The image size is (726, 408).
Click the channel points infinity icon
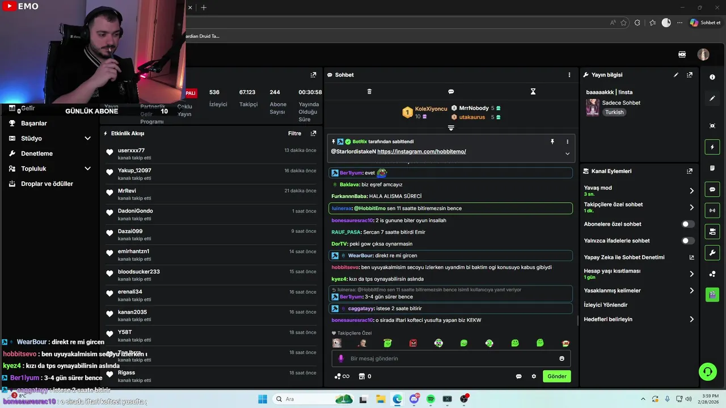(341, 376)
